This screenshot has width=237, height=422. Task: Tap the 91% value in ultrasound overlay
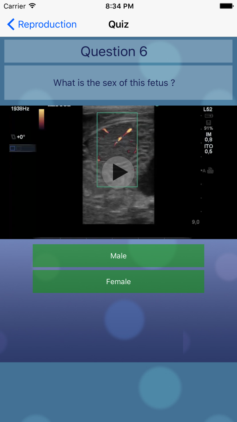point(209,128)
